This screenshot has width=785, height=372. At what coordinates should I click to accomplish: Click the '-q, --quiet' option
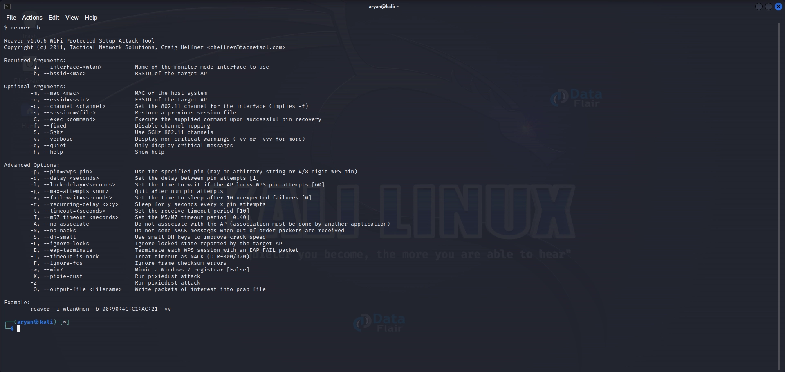click(48, 146)
